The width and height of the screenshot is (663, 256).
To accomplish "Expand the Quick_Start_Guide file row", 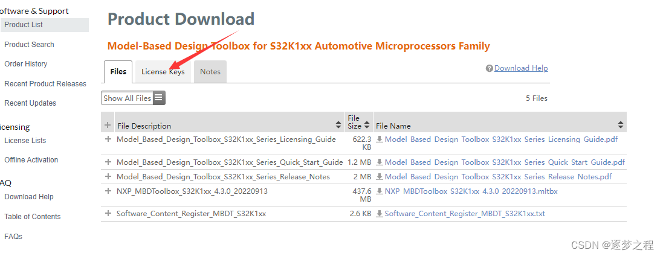I will (x=108, y=162).
